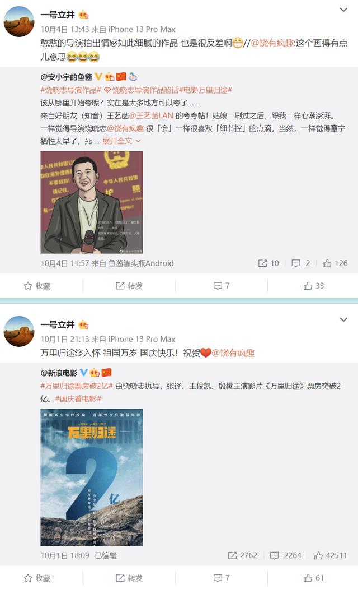Open the repost option on the second post

pyautogui.click(x=129, y=578)
